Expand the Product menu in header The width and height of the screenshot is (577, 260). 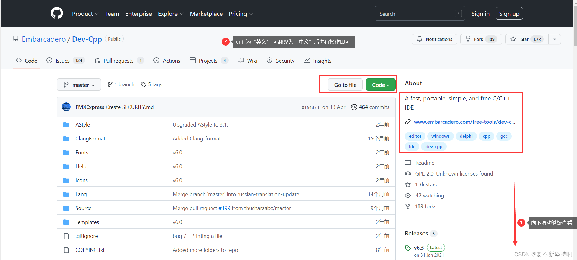tap(85, 14)
